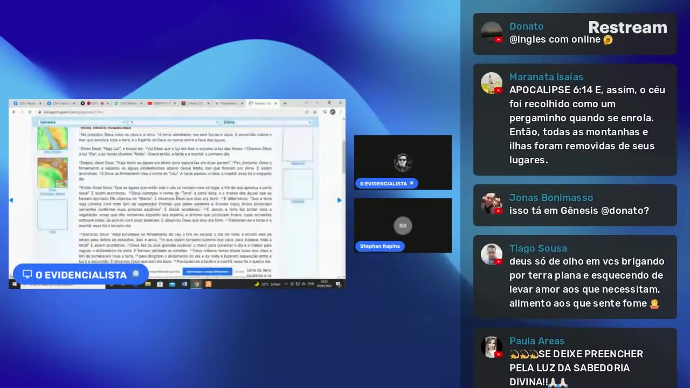690x388 pixels.
Task: Click the blue stop-sharing button
Action: coord(208,272)
